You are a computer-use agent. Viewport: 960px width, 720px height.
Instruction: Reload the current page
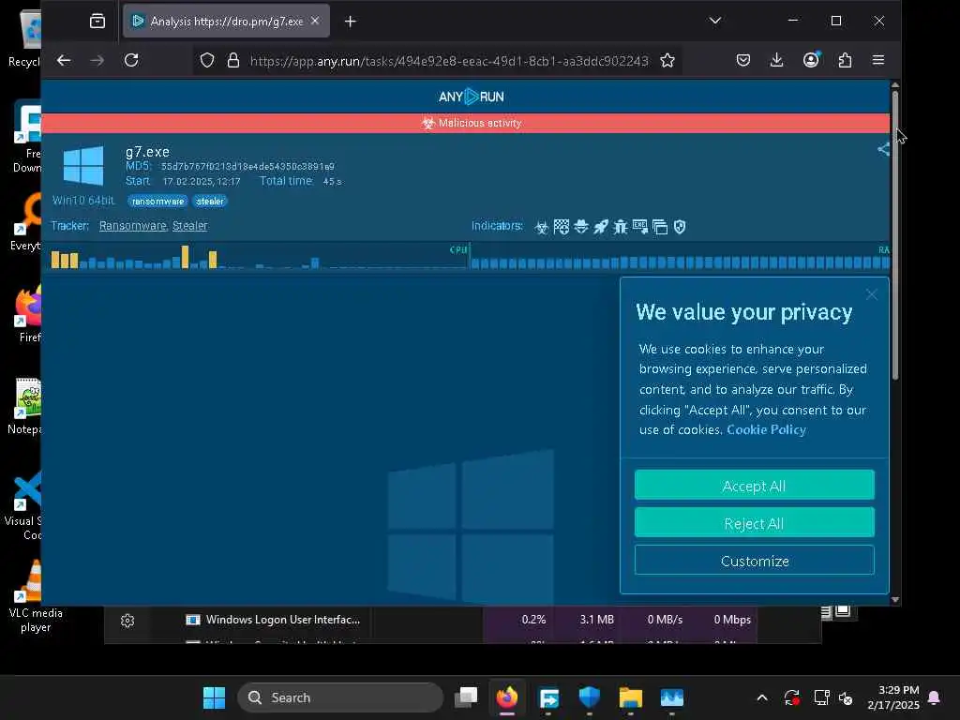[131, 60]
